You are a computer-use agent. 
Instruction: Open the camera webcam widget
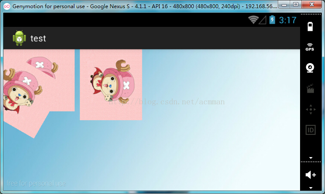tap(310, 68)
